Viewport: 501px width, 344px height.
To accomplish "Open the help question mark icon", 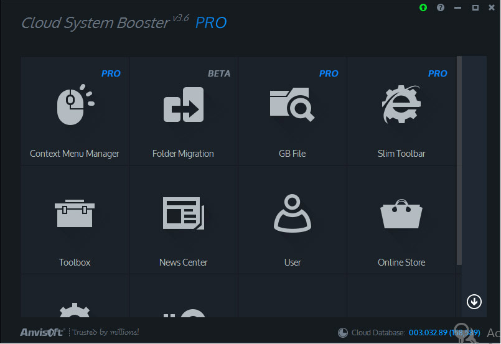I will pyautogui.click(x=441, y=7).
